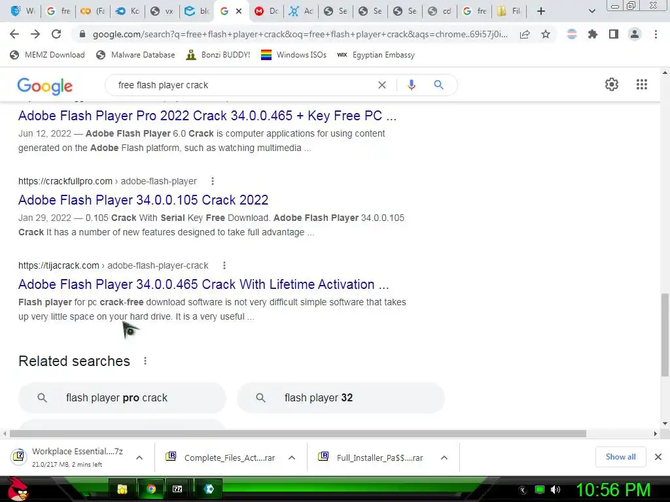
Task: Open the Lifetime Activation result link
Action: [203, 285]
